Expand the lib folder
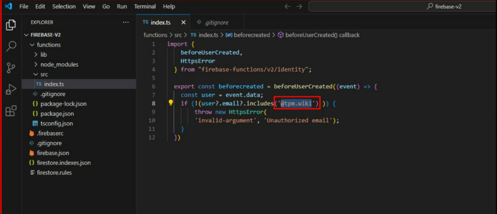The image size is (497, 214). tap(36, 55)
